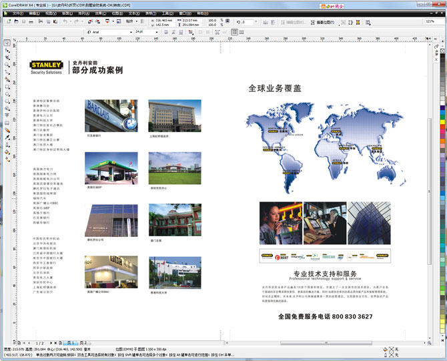Select the Shape tool in the toolbox
The image size is (447, 361).
click(7, 51)
